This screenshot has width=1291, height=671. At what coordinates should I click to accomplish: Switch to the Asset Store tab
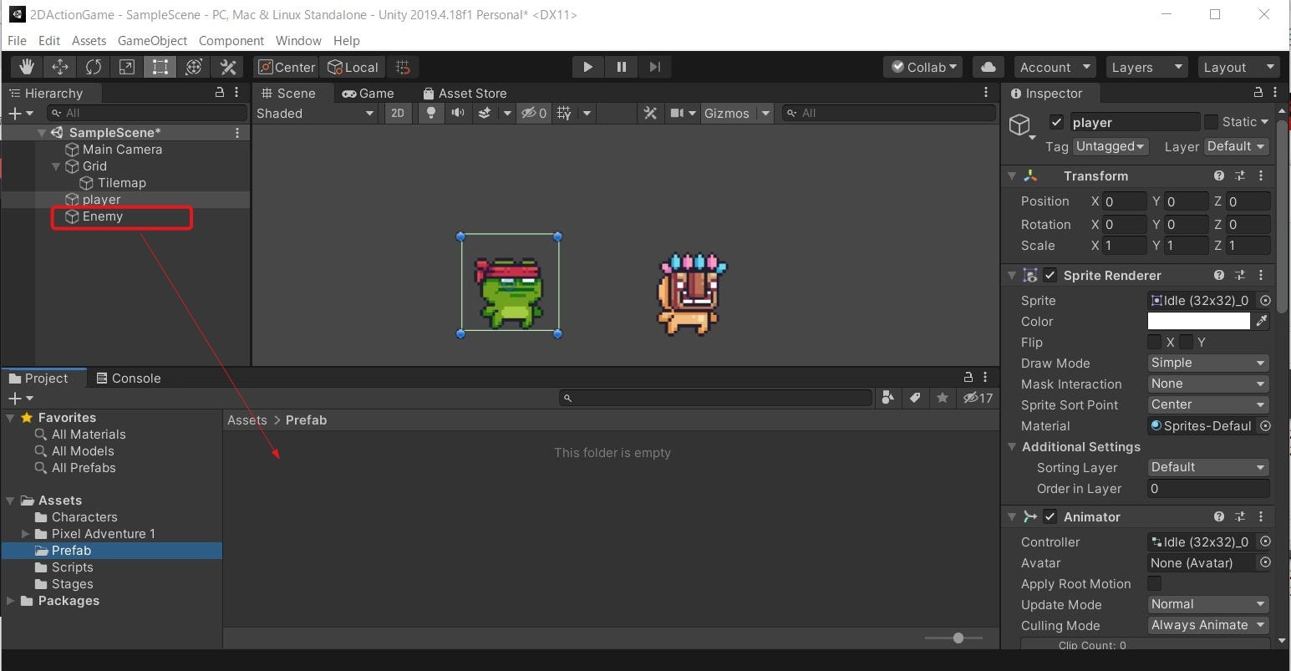[x=465, y=93]
